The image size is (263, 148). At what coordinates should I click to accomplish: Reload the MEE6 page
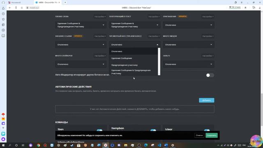pyautogui.click(x=22, y=8)
